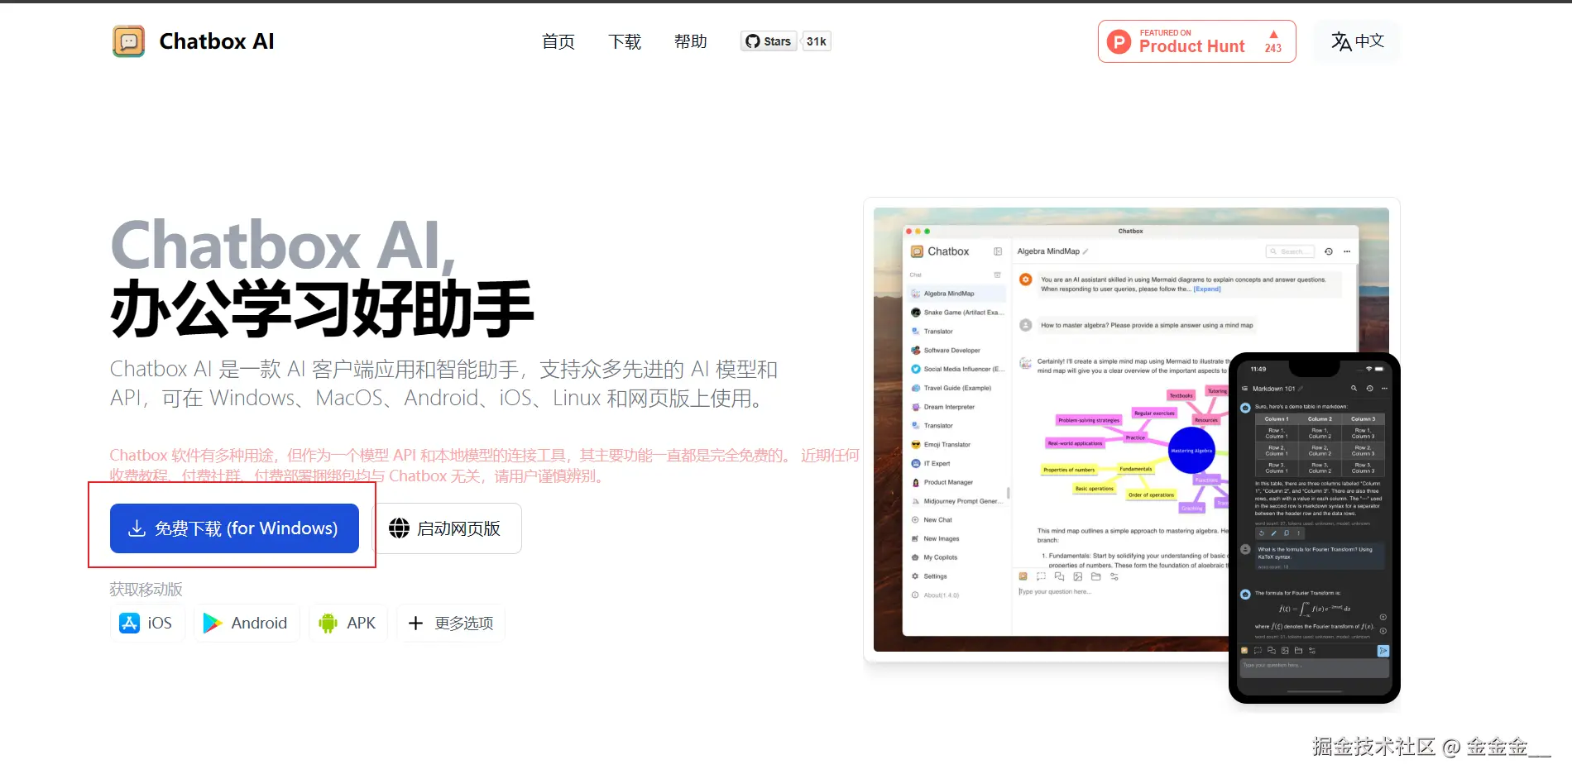Click the Chatbox AI, hero heading

284,245
